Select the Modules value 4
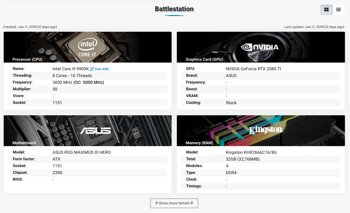The image size is (350, 213). click(227, 166)
